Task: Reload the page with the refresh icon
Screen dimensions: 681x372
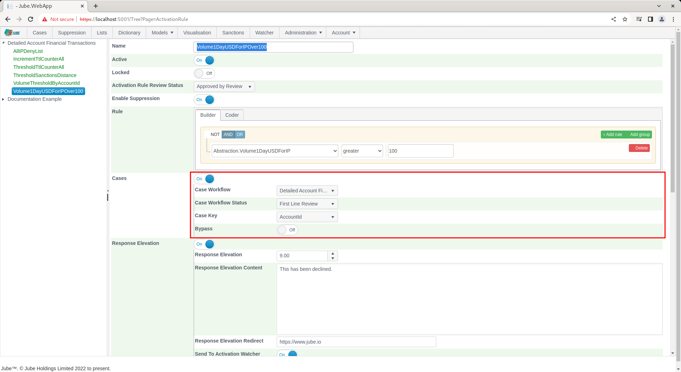Action: (x=31, y=19)
